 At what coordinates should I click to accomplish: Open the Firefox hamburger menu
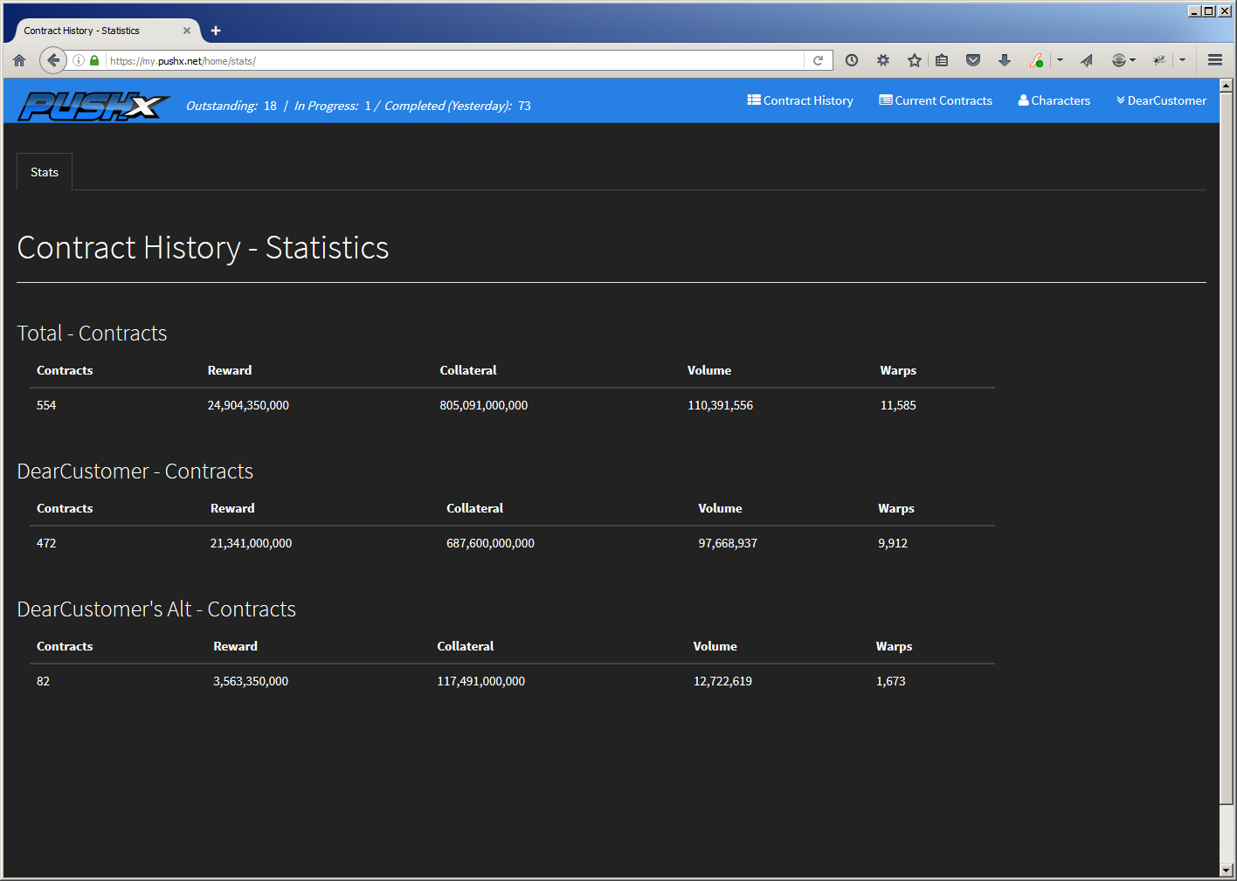(x=1214, y=60)
